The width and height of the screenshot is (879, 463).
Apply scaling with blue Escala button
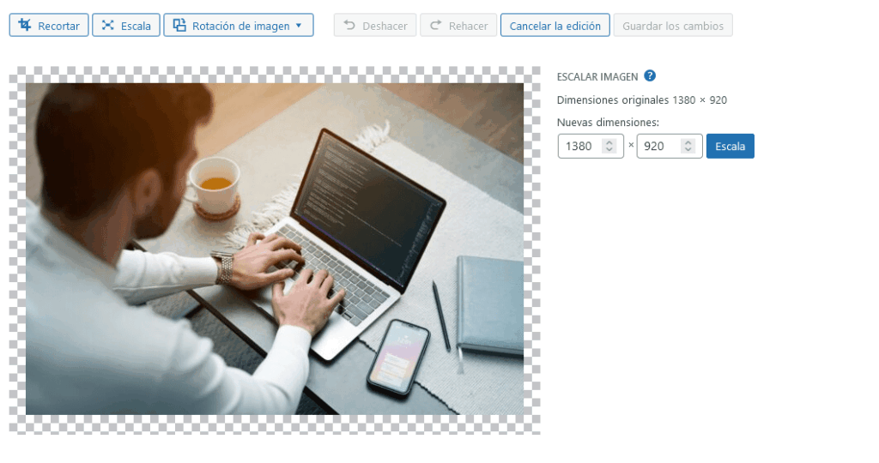[730, 146]
